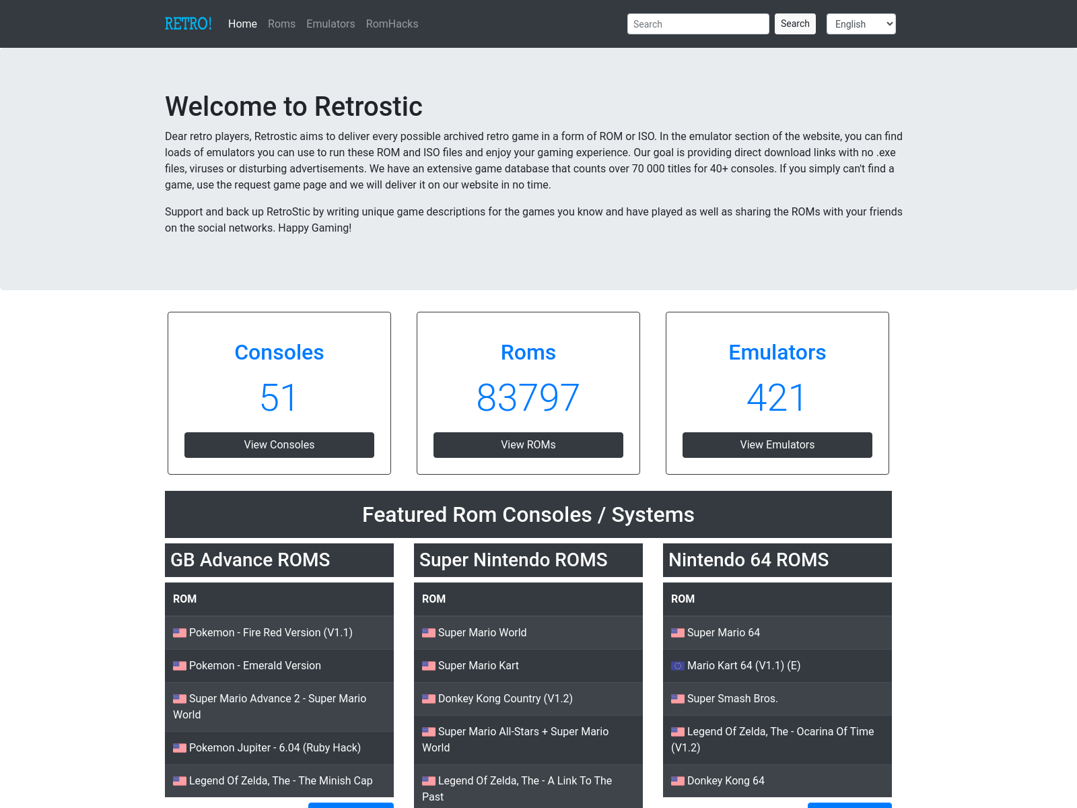
Task: Click the Search button
Action: 795,24
